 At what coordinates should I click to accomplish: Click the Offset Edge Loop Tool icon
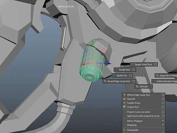(125, 95)
